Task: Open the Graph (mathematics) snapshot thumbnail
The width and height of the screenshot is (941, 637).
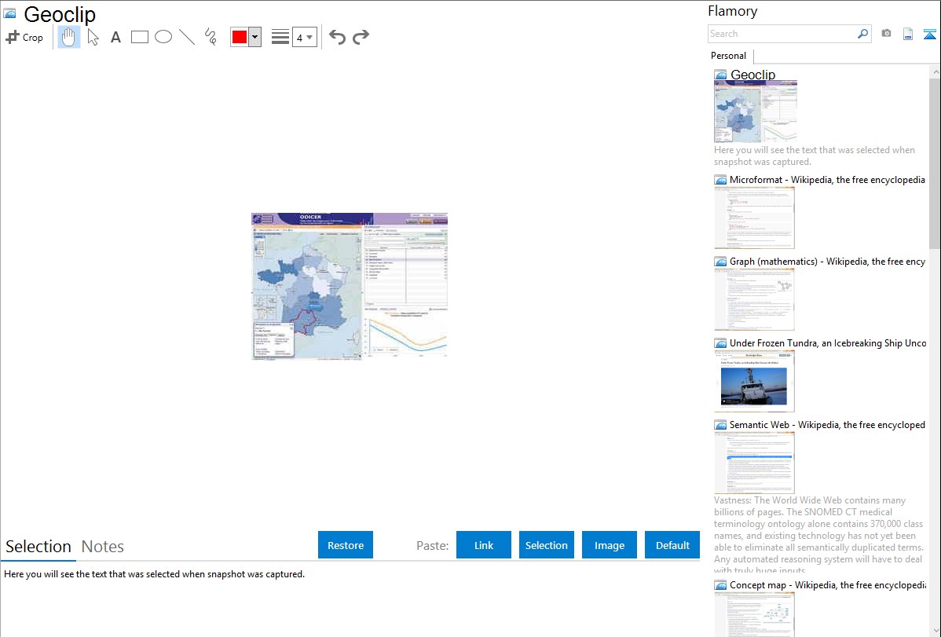Action: click(x=754, y=299)
